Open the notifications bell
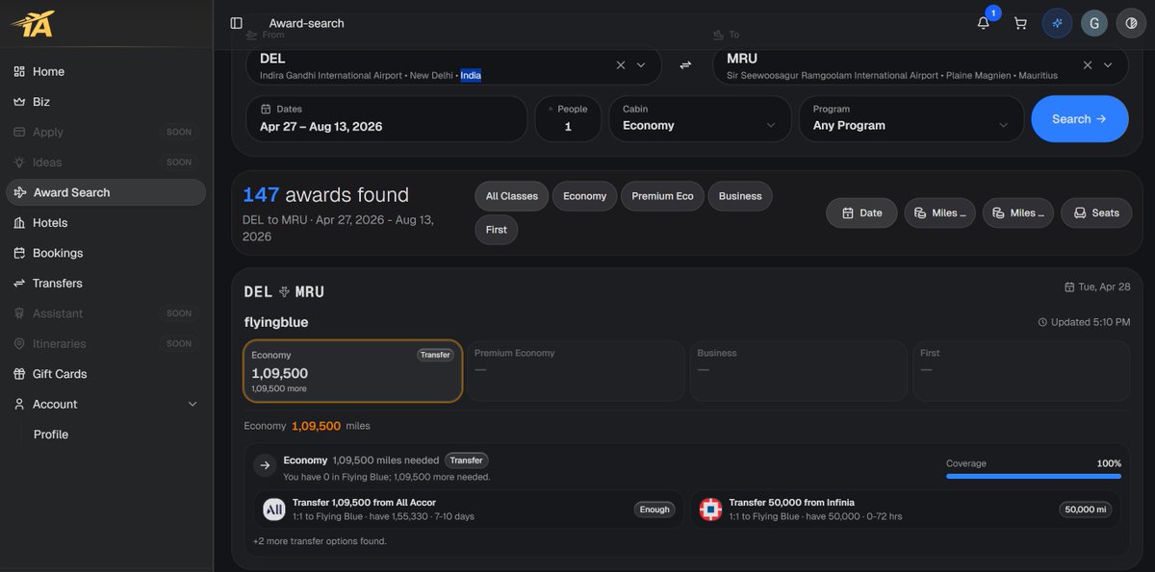Viewport: 1155px width, 572px height. click(984, 23)
